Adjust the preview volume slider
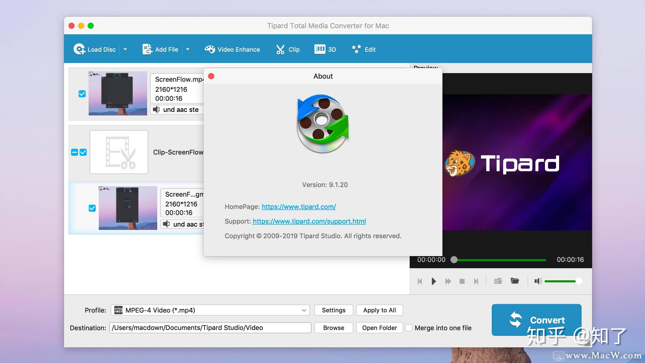 [x=563, y=281]
